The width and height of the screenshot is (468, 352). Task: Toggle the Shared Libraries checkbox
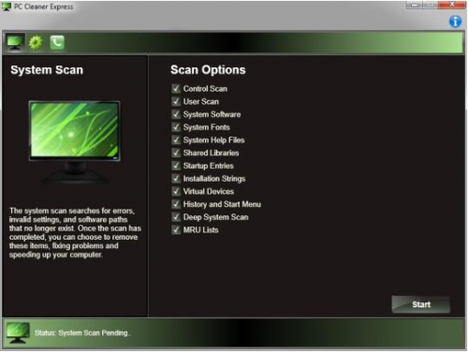click(176, 153)
